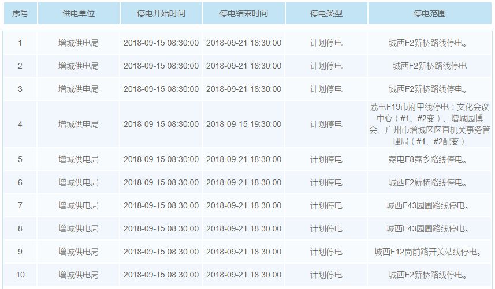495x289 pixels.
Task: Click the 停电类型 column header
Action: [326, 13]
